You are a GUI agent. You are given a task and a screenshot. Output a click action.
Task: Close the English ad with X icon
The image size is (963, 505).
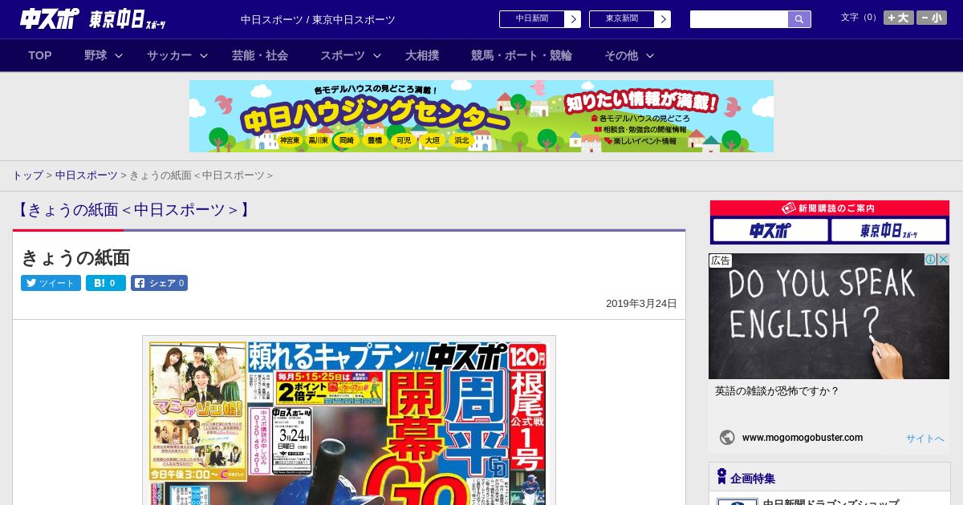tap(944, 259)
